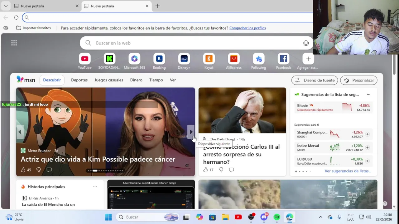Show hidden system tray icons
Viewport: 399px width, 224px height.
click(320, 217)
